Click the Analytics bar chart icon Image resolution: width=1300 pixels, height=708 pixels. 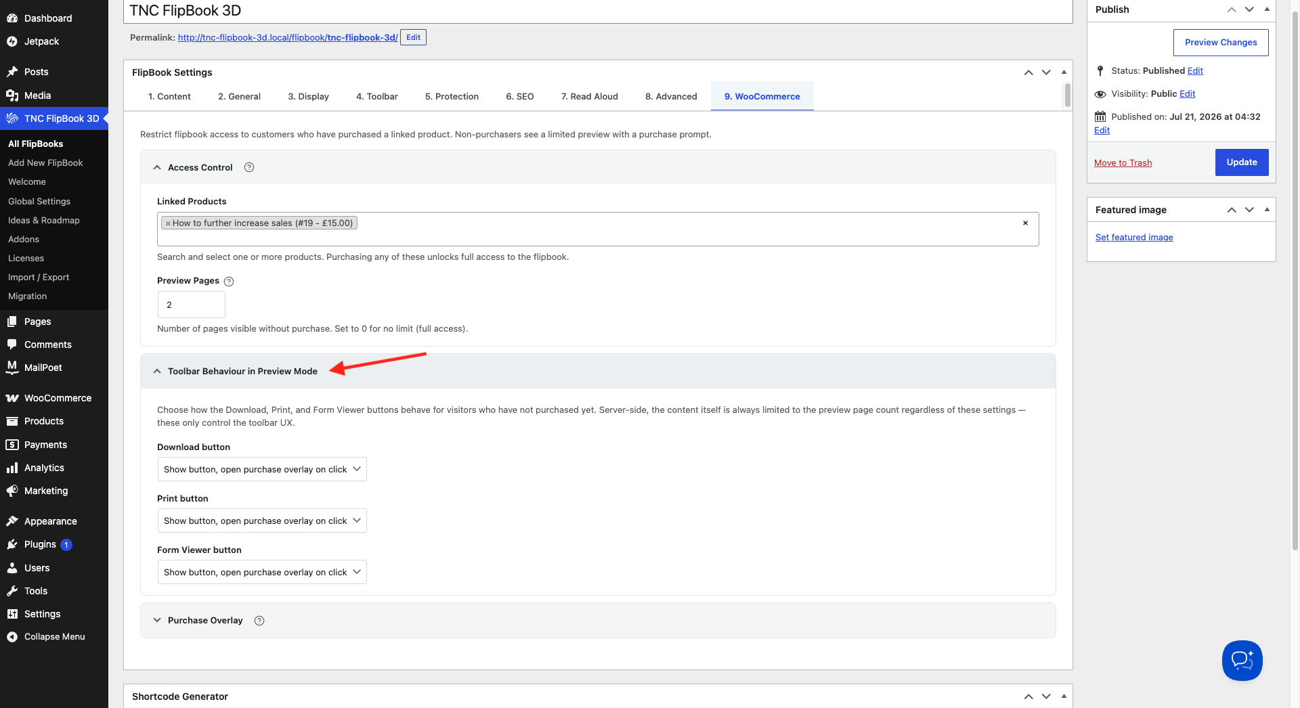[x=12, y=468]
